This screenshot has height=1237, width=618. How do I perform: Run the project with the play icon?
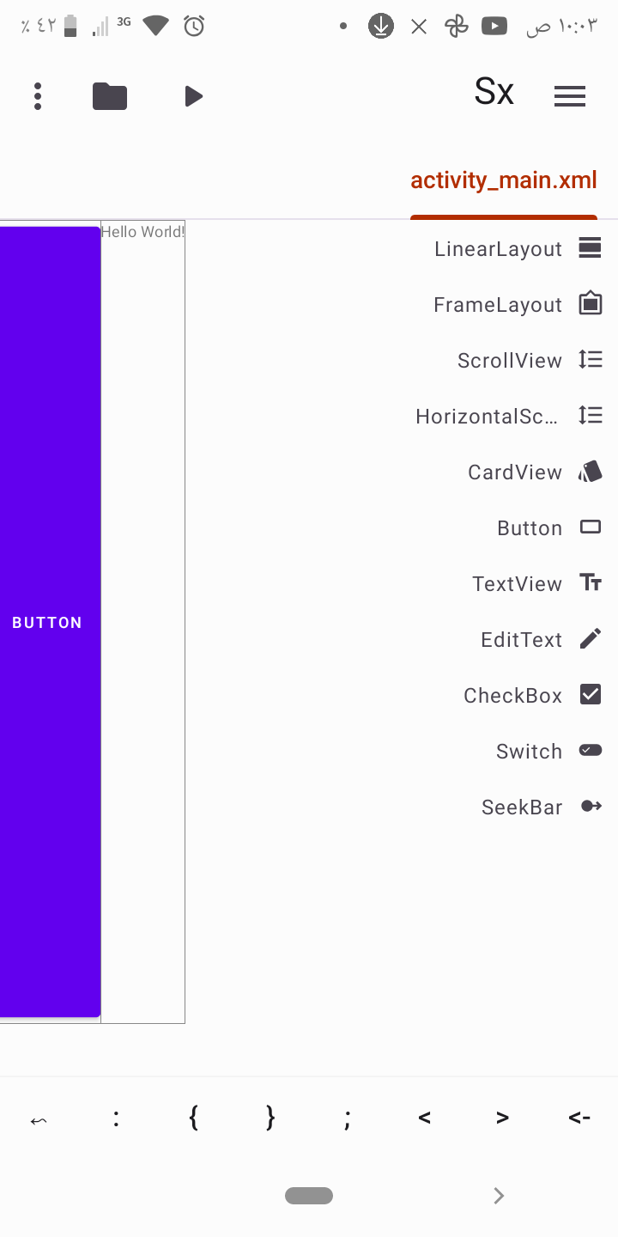(193, 96)
